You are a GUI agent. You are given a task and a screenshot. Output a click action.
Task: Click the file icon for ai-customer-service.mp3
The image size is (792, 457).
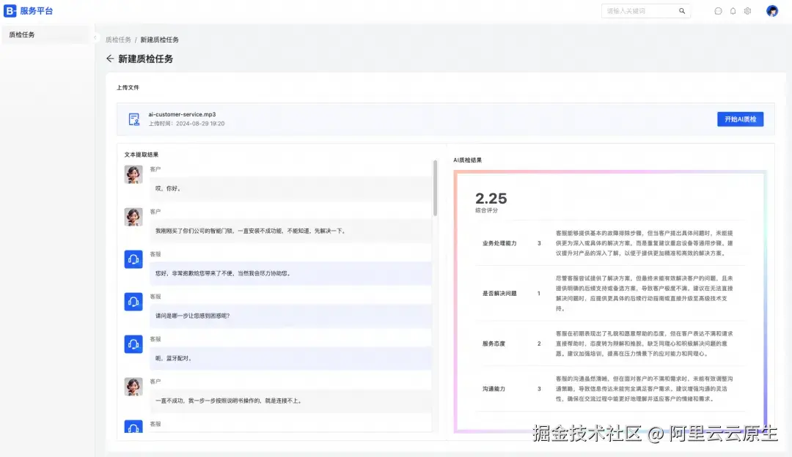pyautogui.click(x=134, y=119)
